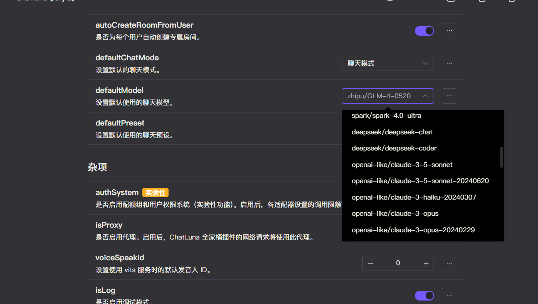Open the options icon next to the isLog setting
Image resolution: width=538 pixels, height=304 pixels.
[449, 296]
